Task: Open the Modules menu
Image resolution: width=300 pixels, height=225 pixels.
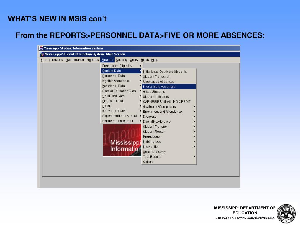Action: coord(93,60)
